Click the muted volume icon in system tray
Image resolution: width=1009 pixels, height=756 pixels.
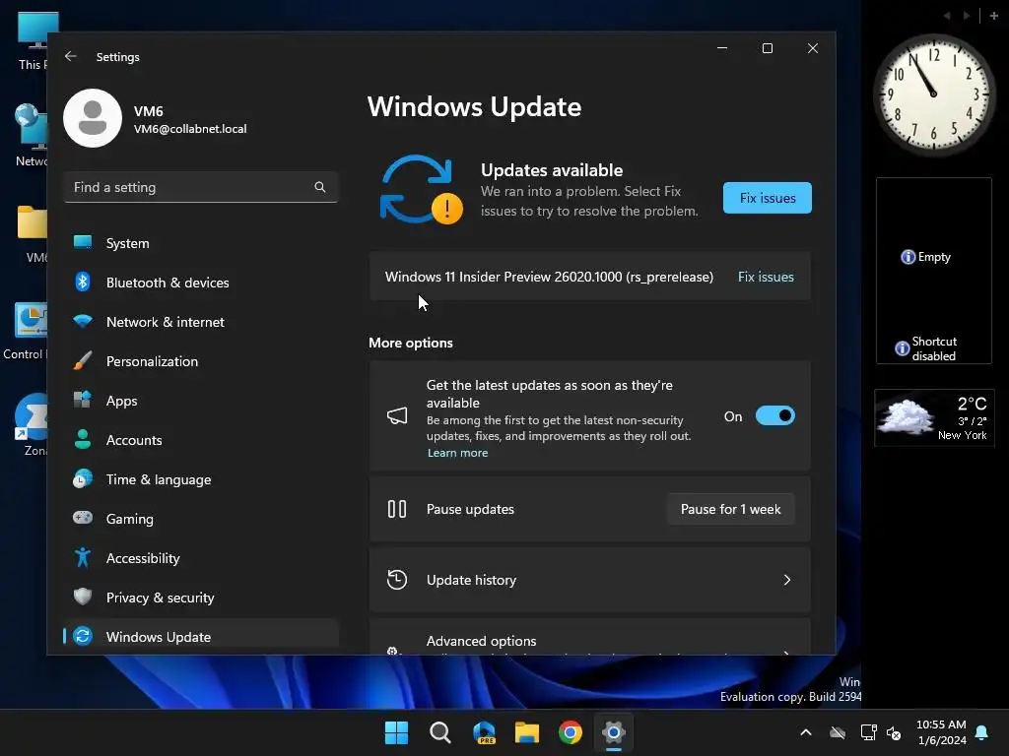point(894,732)
